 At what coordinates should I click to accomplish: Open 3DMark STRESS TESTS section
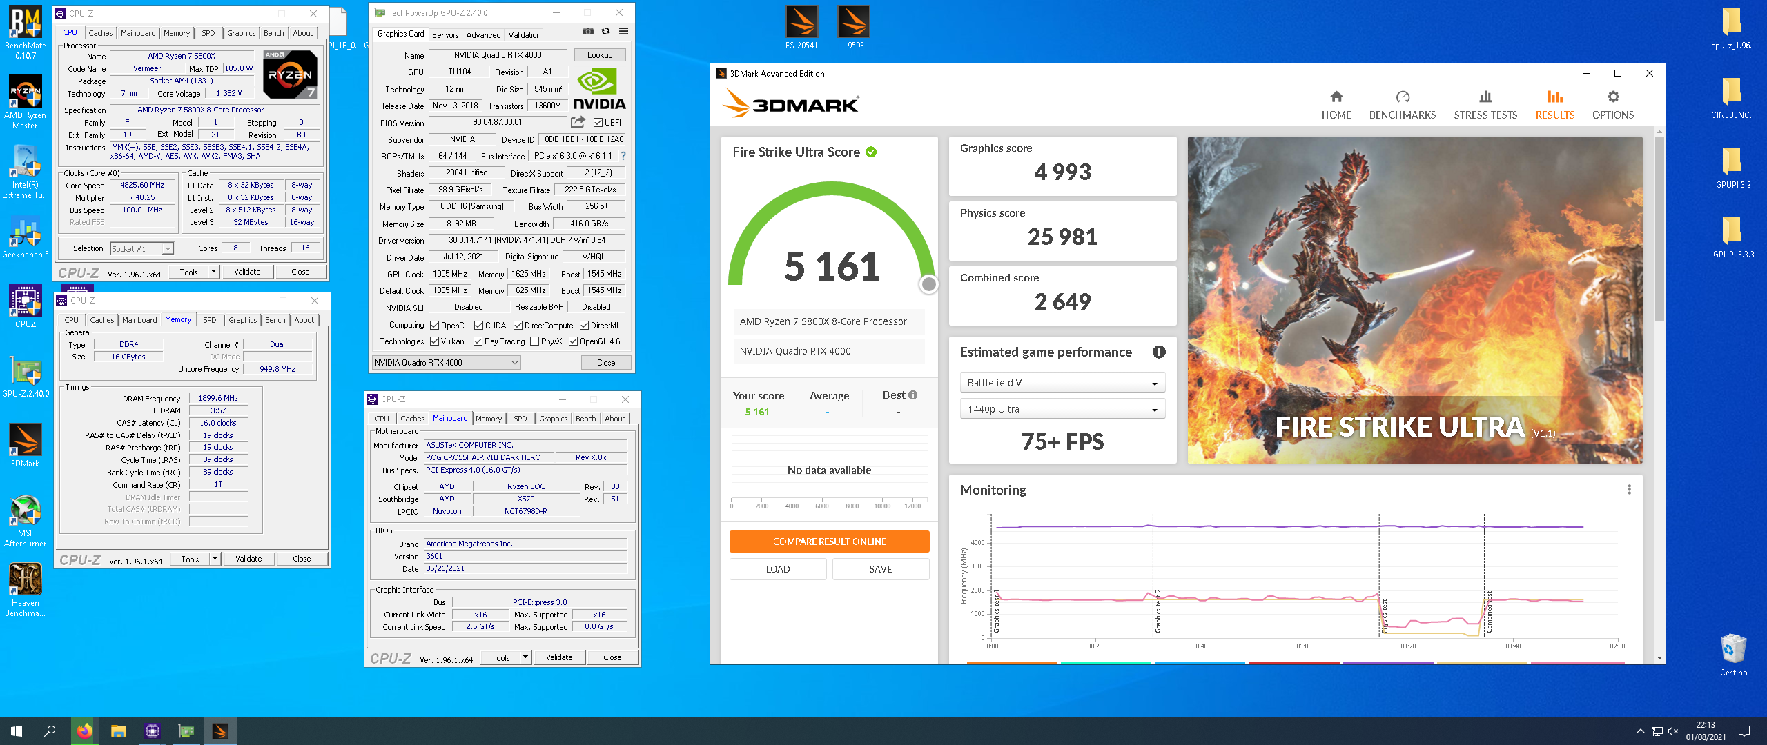click(x=1485, y=105)
